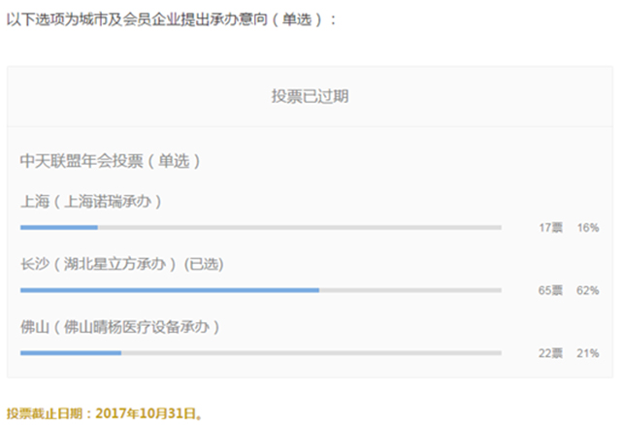This screenshot has width=621, height=425.
Task: Click the 投票截止日期 deadline text
Action: (x=105, y=412)
